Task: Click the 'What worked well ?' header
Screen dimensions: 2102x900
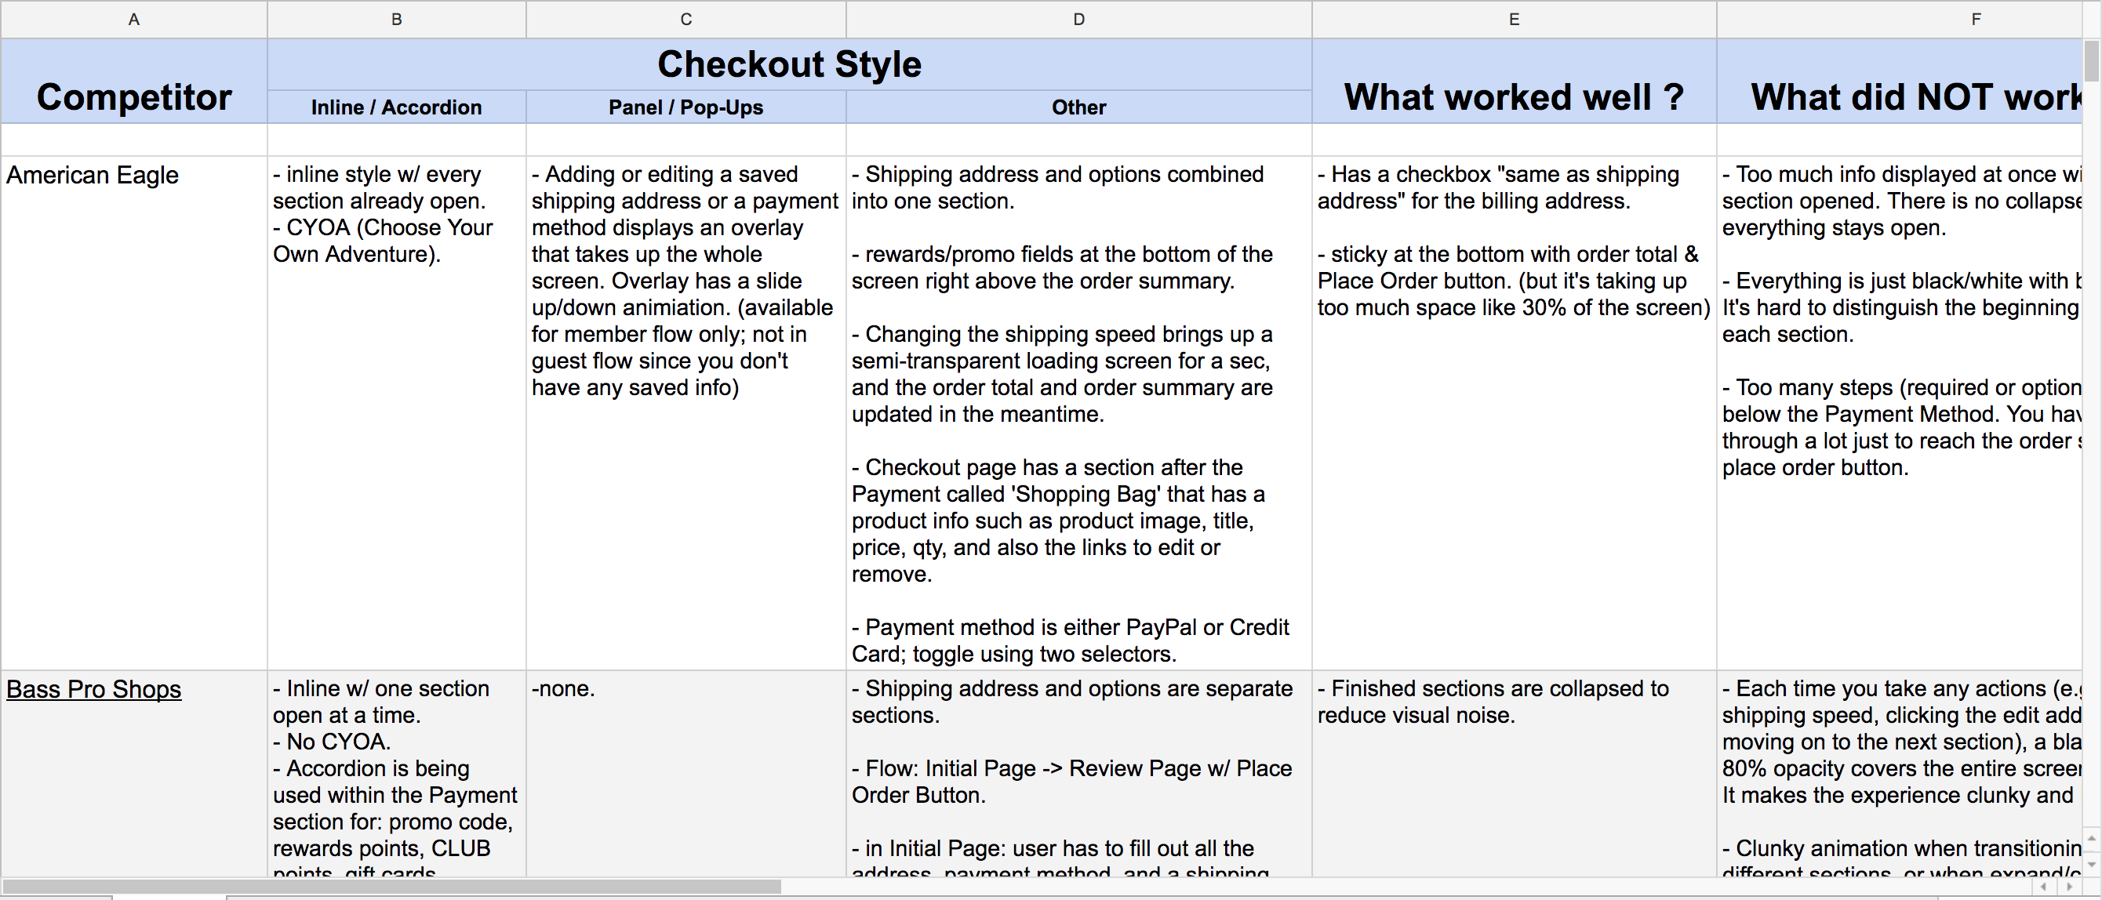Action: (1514, 82)
